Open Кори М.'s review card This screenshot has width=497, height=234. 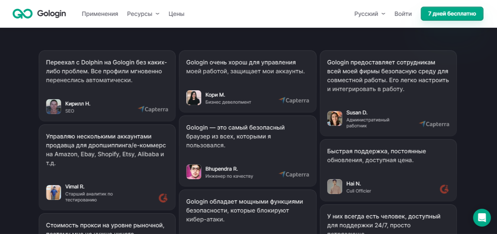[x=248, y=81]
